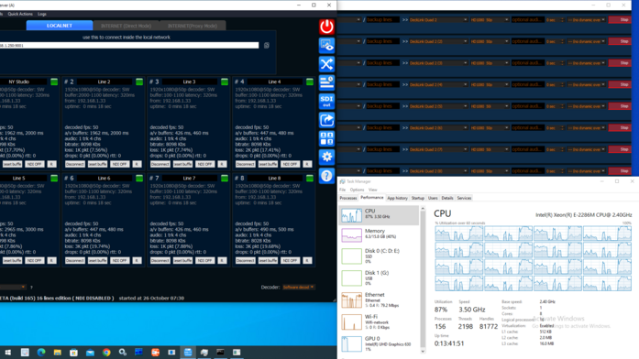
Task: Open HD1080 format dropdown in Decklink Quad 2 (3) row
Action: click(490, 63)
